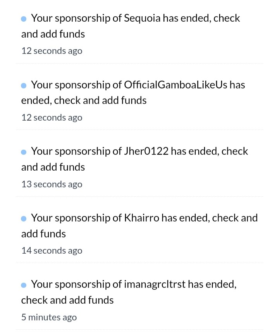The image size is (277, 334).
Task: Open the Jher0122 sponsorship ended notification
Action: (139, 167)
